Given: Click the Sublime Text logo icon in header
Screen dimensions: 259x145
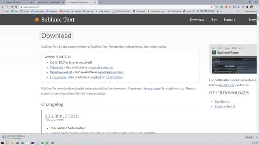Looking at the screenshot, I should tap(37, 20).
